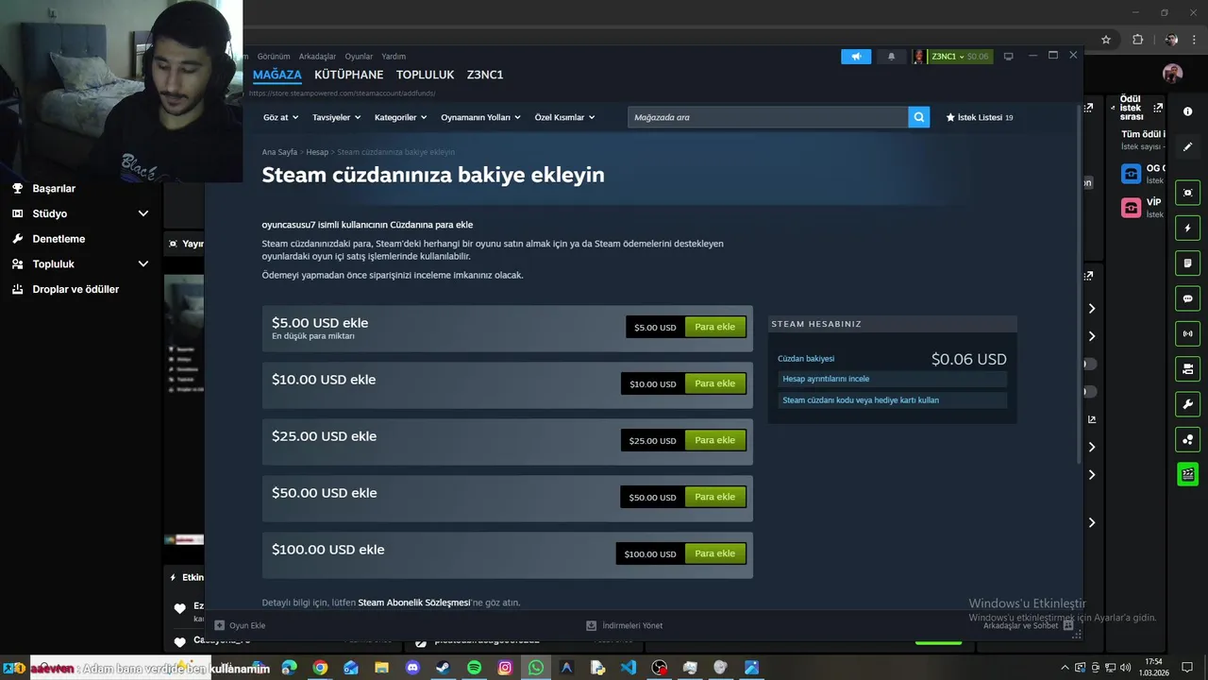Open the Yardım menu
Screen dimensions: 1208x680
[x=394, y=57]
